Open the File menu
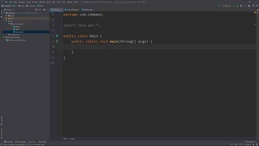 click(6, 2)
